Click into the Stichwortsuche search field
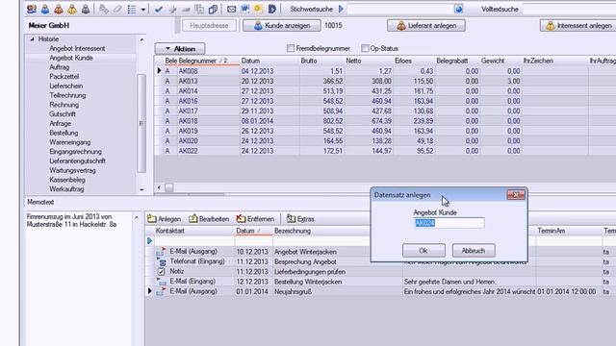This screenshot has width=616, height=346. [400, 9]
